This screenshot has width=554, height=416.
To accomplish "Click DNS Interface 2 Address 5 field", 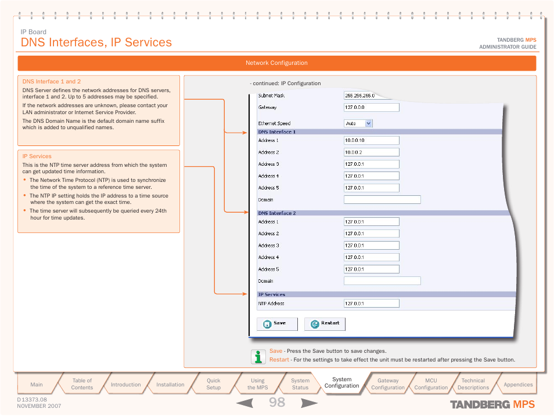I will [371, 269].
